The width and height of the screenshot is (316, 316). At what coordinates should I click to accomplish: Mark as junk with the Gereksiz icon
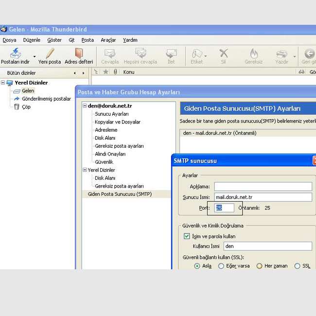254,53
